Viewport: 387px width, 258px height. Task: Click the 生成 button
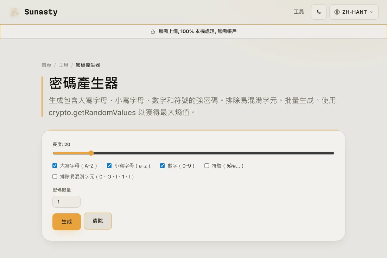pos(66,222)
